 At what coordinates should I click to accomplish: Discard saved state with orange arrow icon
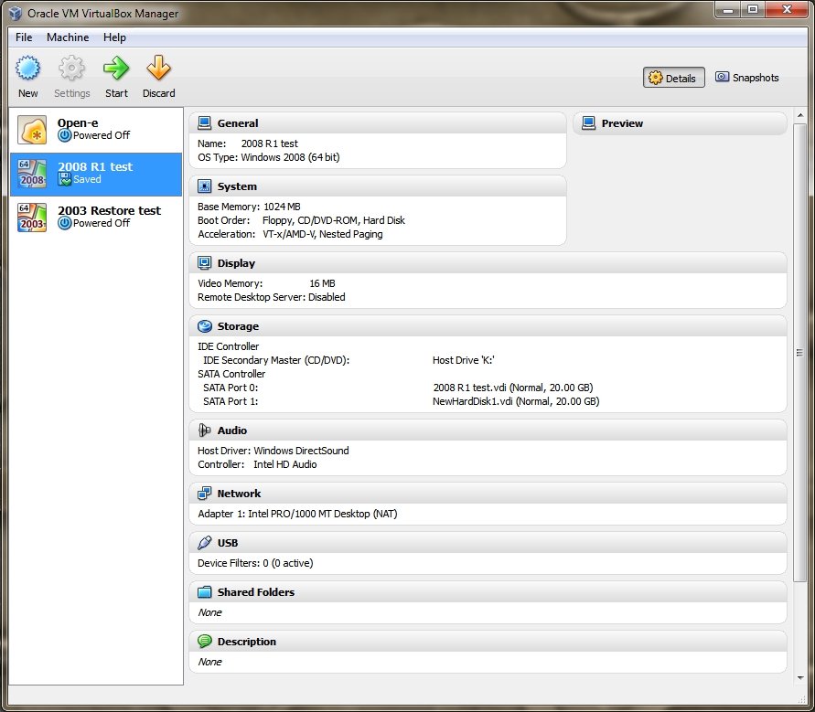(x=158, y=69)
